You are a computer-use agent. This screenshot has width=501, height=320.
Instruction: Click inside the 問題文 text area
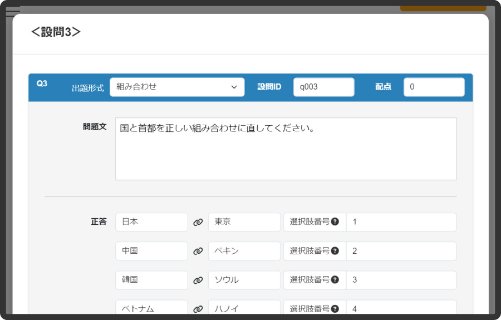click(x=286, y=149)
